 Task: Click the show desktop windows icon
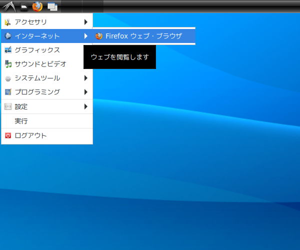[52, 7]
